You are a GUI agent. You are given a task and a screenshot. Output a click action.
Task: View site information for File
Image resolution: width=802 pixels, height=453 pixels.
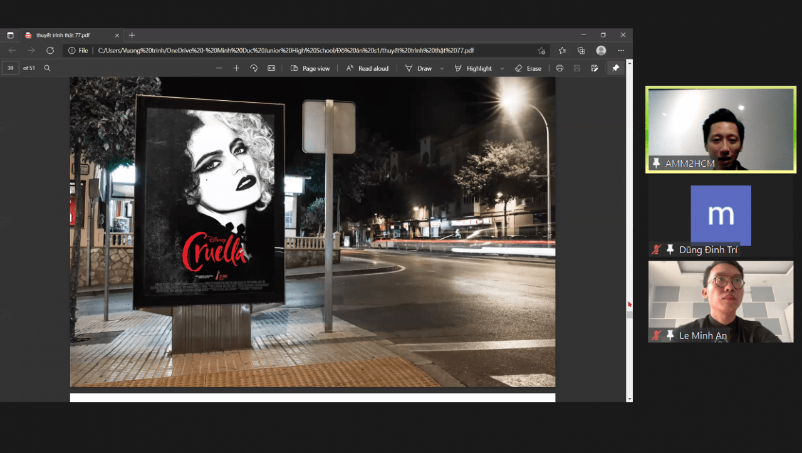[78, 50]
